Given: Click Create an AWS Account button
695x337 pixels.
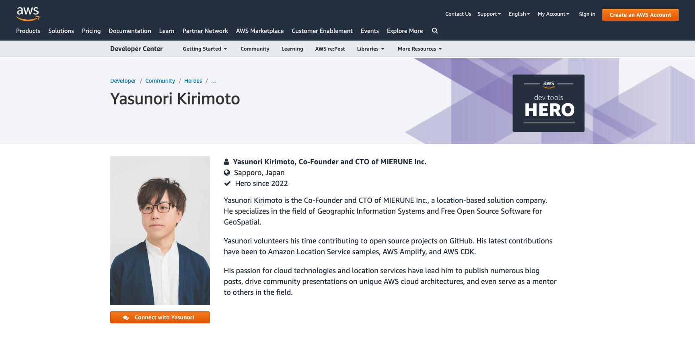Looking at the screenshot, I should [x=640, y=15].
